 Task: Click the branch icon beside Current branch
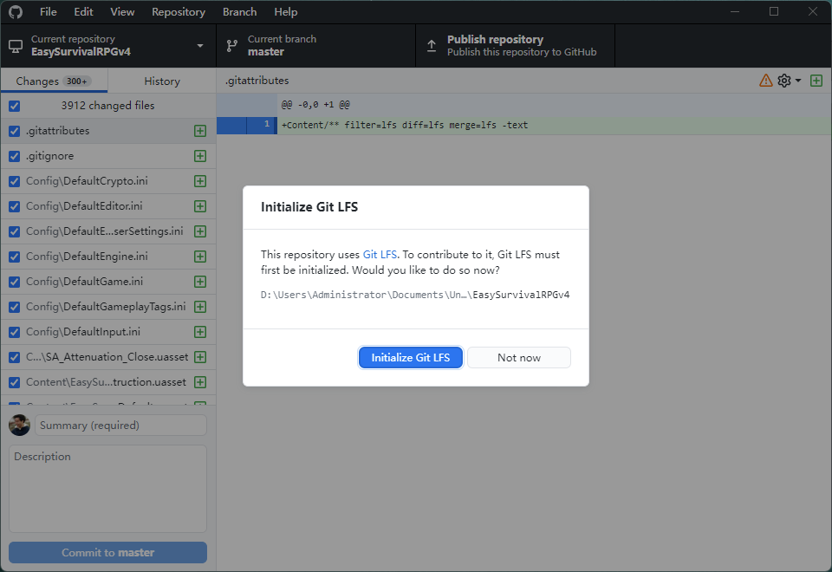(x=232, y=46)
